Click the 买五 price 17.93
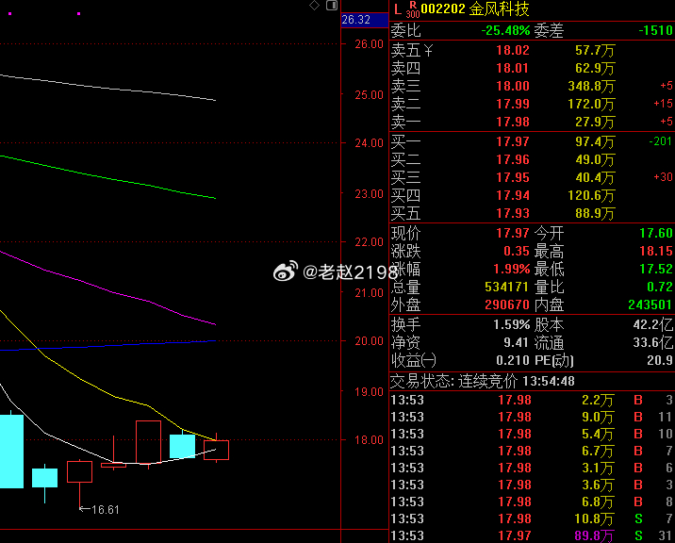The image size is (675, 543). coord(512,213)
